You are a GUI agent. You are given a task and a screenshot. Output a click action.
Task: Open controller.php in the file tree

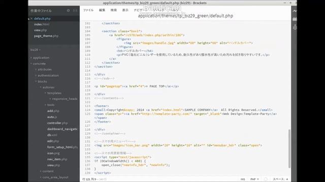(x=57, y=123)
